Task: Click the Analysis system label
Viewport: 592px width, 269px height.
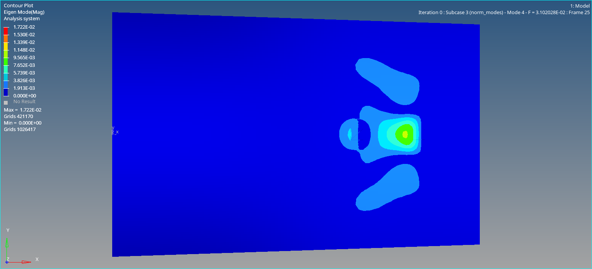Action: [22, 19]
